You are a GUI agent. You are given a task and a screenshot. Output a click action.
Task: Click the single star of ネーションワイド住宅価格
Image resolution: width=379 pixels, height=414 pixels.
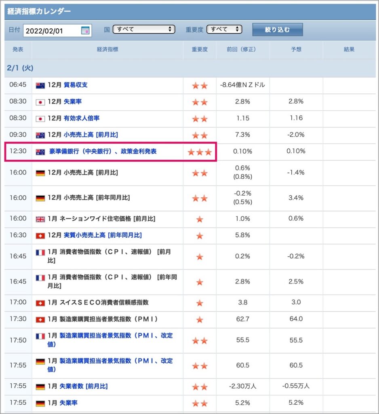point(200,219)
